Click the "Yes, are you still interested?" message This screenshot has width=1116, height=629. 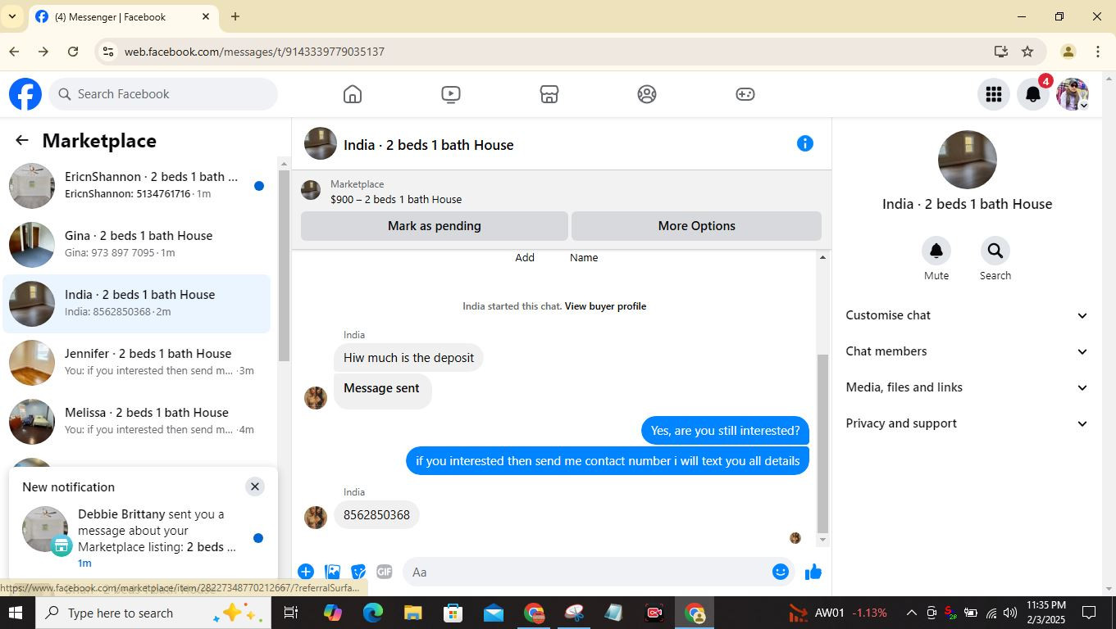coord(725,431)
